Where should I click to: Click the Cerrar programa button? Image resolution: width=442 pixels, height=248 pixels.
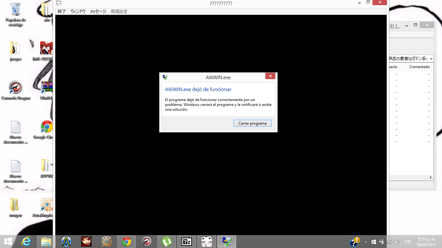pyautogui.click(x=252, y=123)
